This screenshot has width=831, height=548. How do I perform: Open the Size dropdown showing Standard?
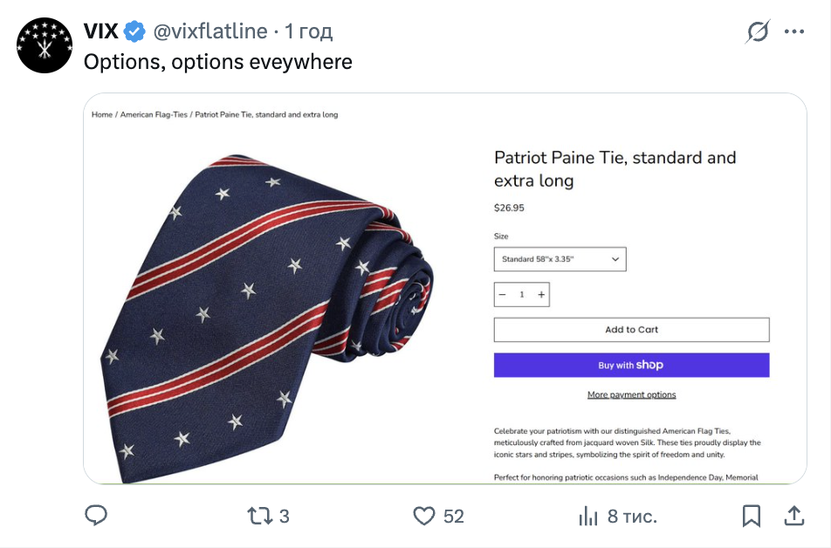pos(560,259)
